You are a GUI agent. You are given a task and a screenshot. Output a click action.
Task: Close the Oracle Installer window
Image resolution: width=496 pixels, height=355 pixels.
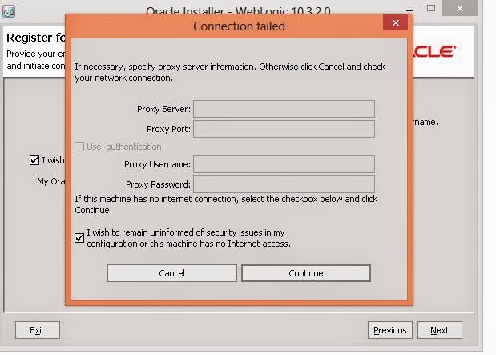click(460, 8)
